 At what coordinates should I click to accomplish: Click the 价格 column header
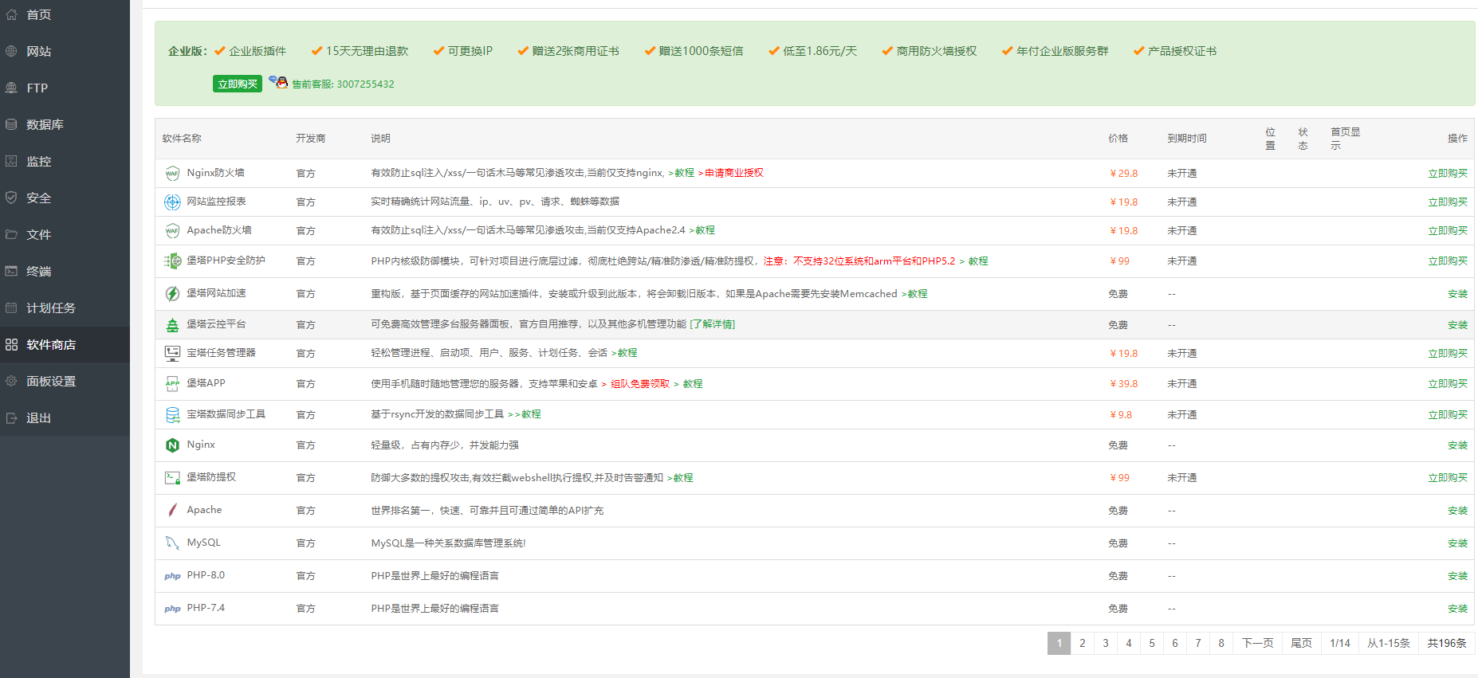(1118, 139)
